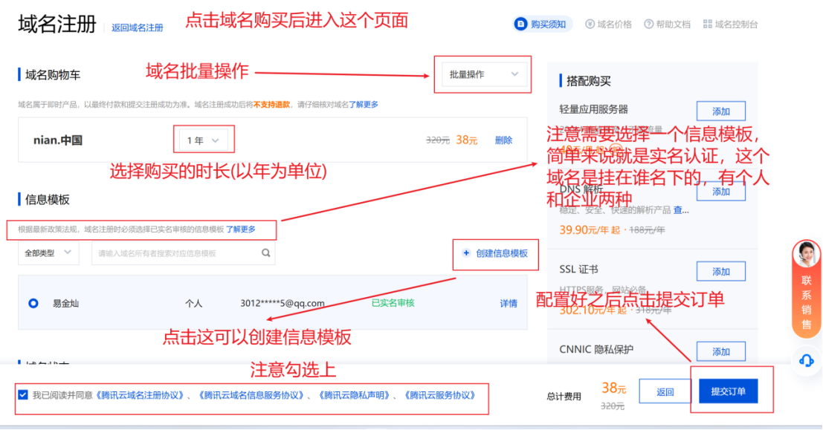Image resolution: width=823 pixels, height=430 pixels.
Task: Open 《腾讯云域名注册协议》 link
Action: point(141,395)
